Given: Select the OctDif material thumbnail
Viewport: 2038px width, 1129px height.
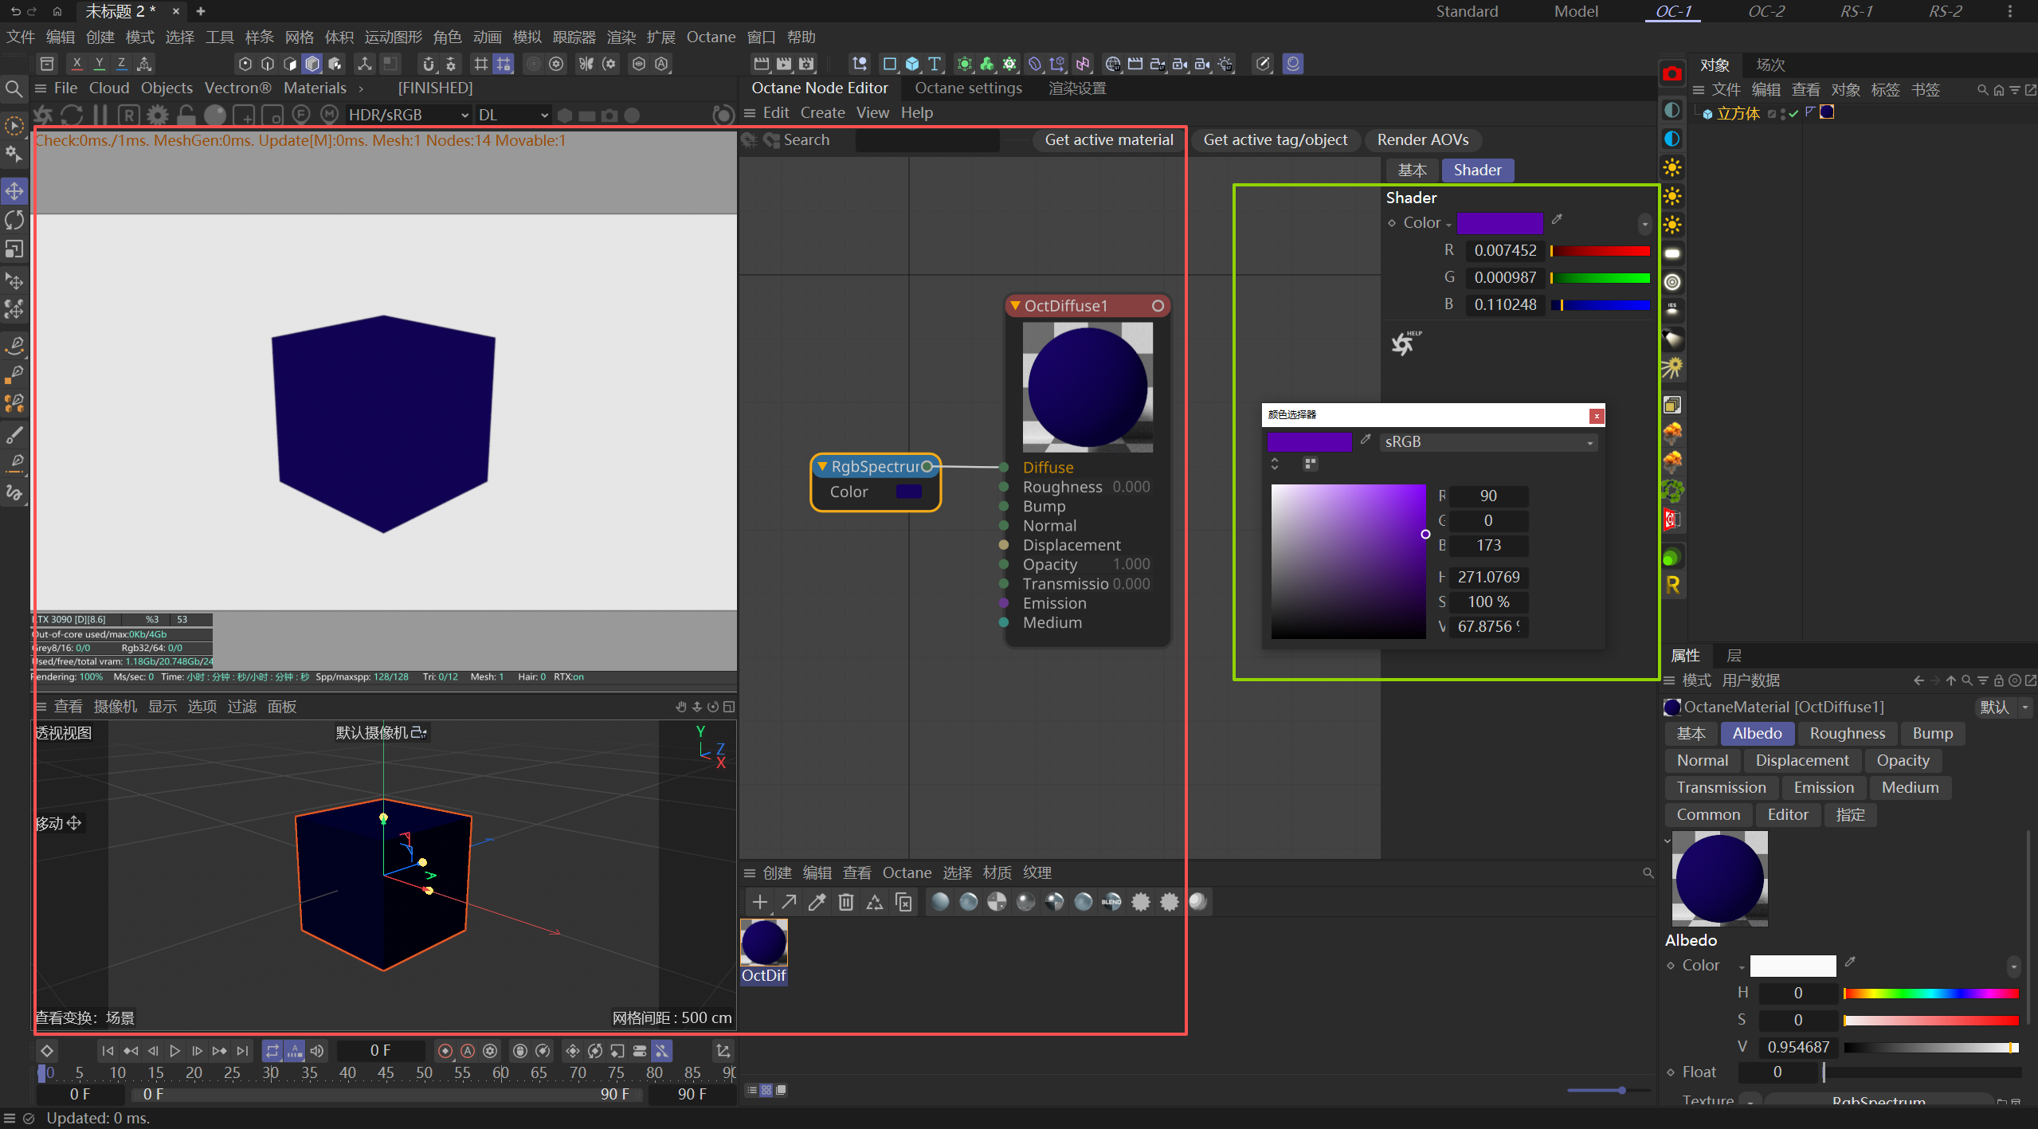Looking at the screenshot, I should (763, 943).
